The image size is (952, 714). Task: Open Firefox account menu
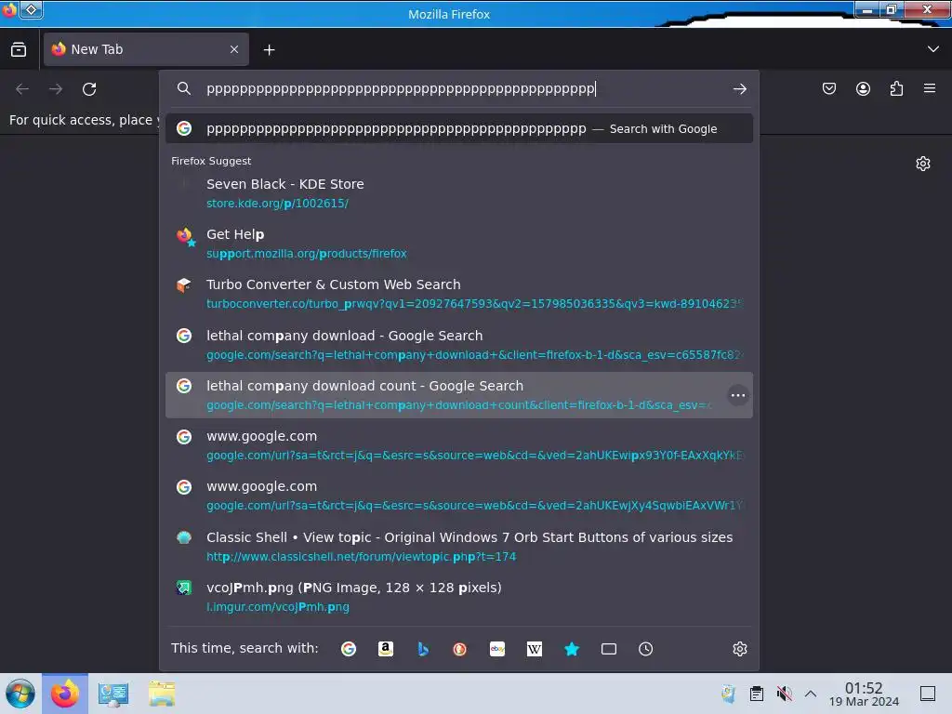pos(863,88)
